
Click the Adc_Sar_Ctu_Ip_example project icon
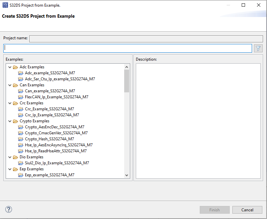pos(21,79)
